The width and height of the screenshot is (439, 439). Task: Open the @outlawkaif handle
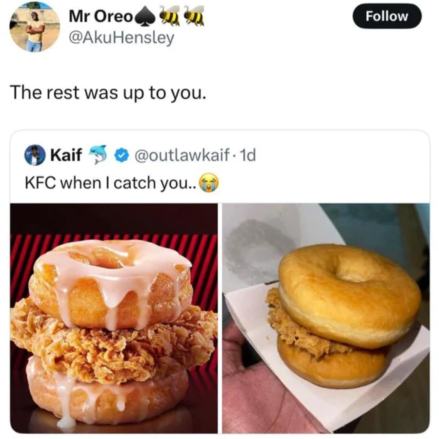pos(182,155)
